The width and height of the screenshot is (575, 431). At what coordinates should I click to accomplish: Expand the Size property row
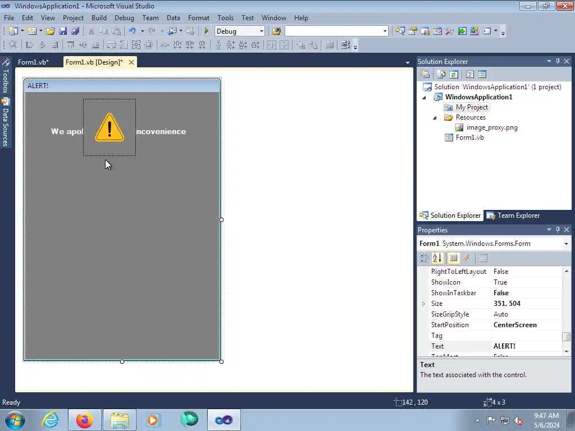[x=423, y=304]
